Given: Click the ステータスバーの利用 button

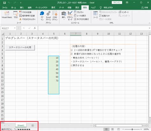Looking at the screenshot, I should pos(20,47).
